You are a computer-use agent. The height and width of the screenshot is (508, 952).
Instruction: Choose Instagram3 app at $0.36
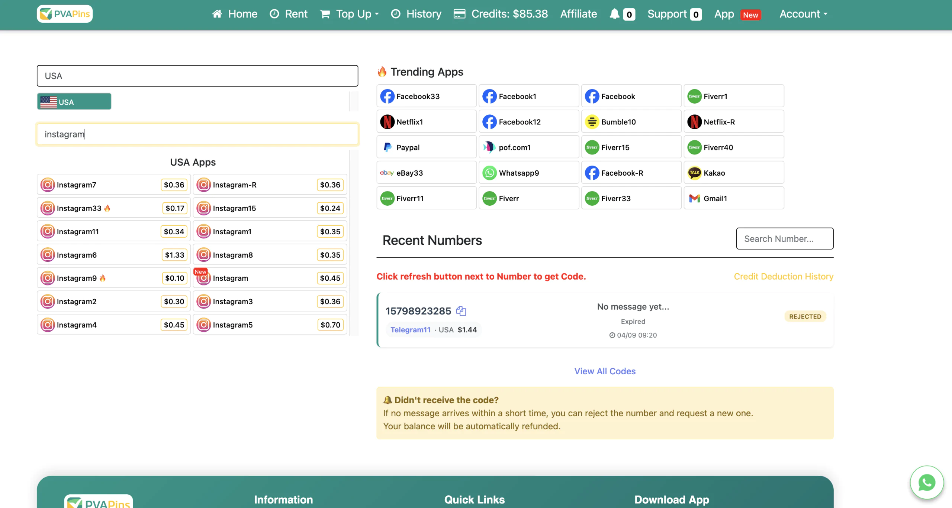click(270, 301)
